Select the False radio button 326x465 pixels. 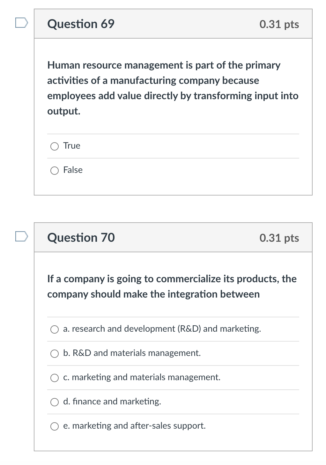[55, 171]
